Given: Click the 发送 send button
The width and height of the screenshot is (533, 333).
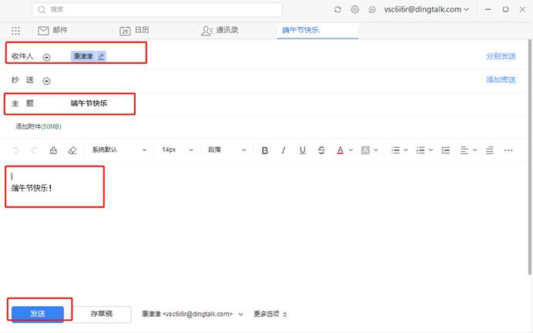Looking at the screenshot, I should coord(38,314).
